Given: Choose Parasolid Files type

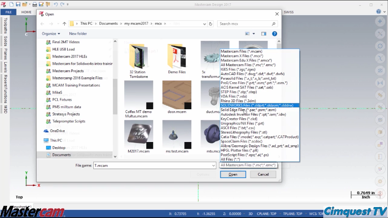Looking at the screenshot, I should (x=259, y=78).
